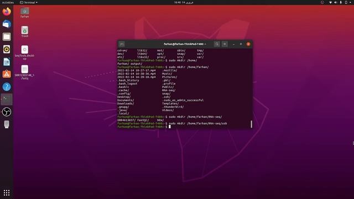Open the Terminal search button
The height and width of the screenshot is (199, 354).
point(217,44)
